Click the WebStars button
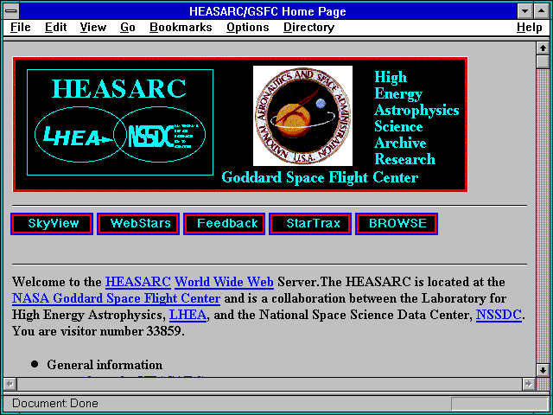This screenshot has height=415, width=553. (138, 224)
